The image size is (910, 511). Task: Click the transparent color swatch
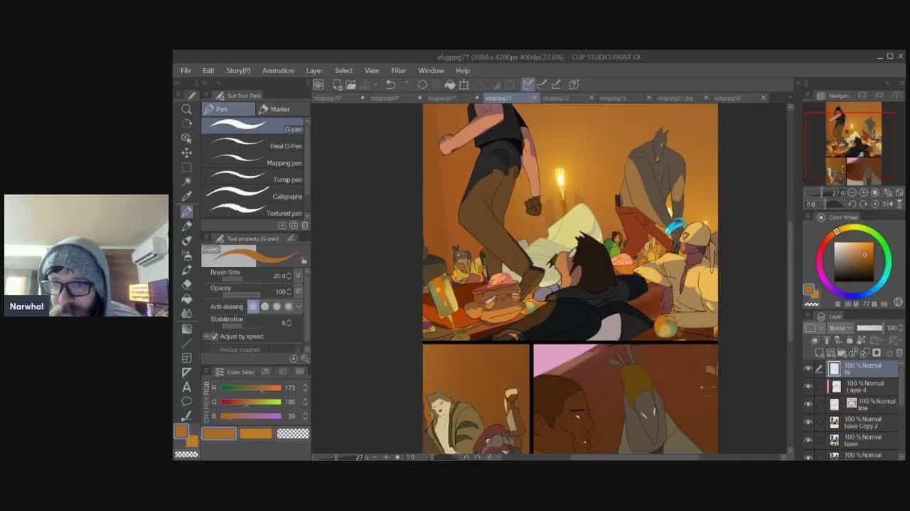click(x=292, y=434)
